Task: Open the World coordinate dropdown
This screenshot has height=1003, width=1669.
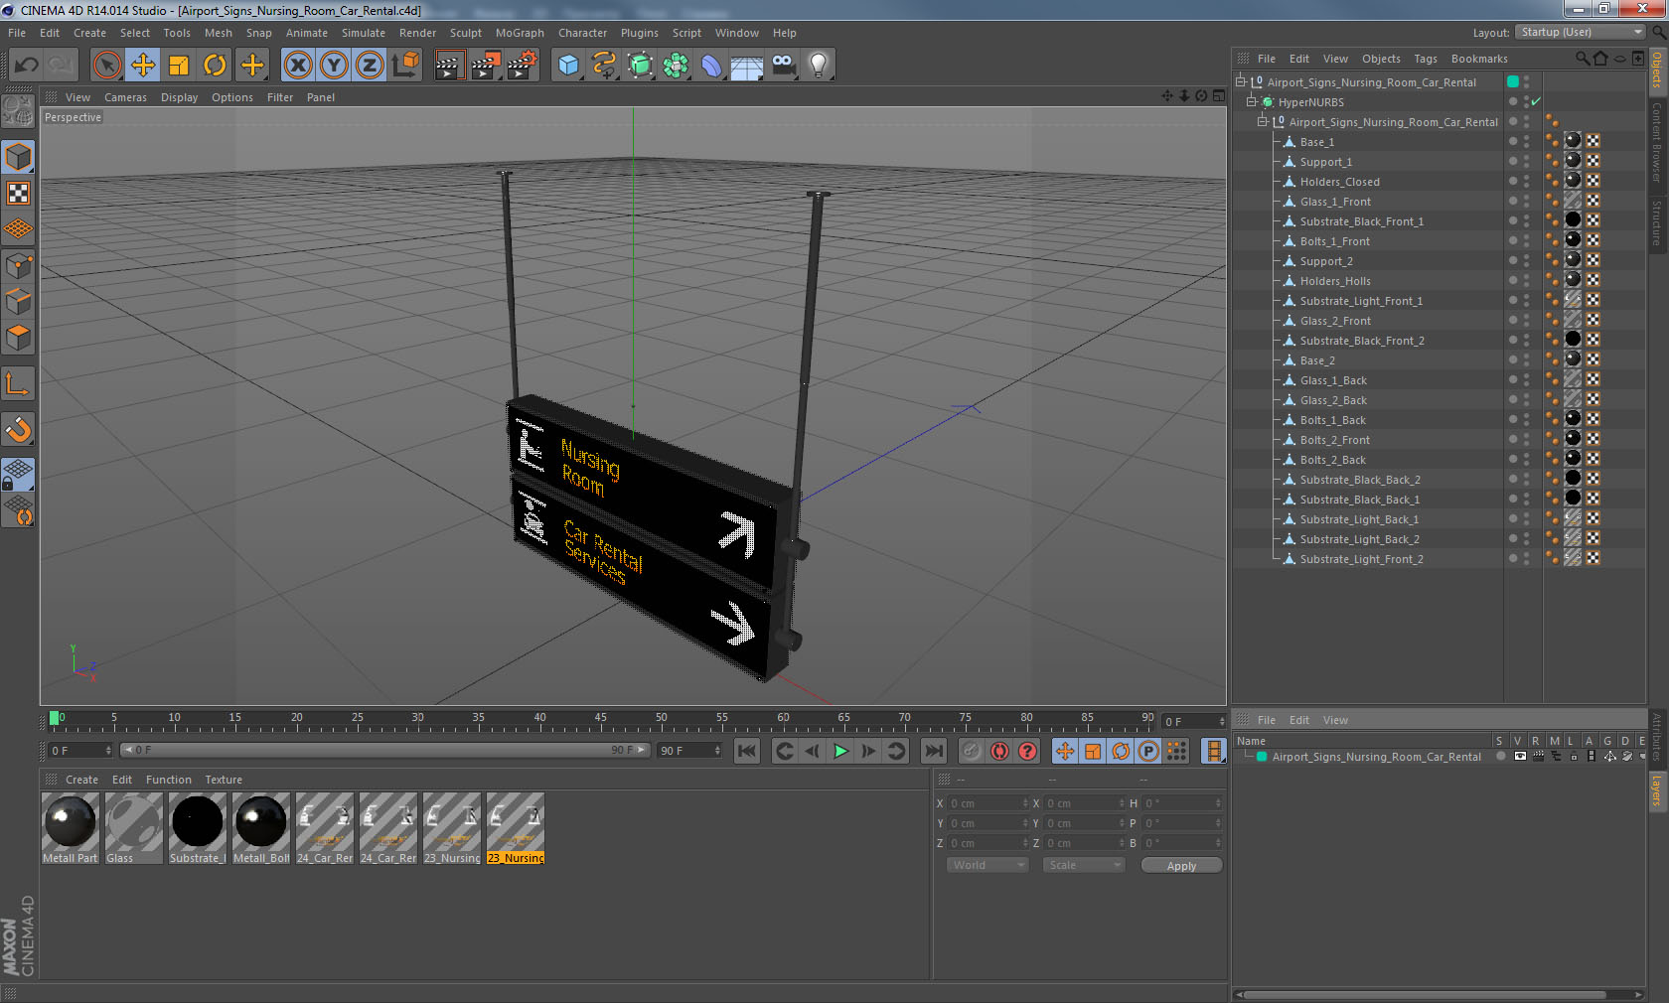Action: point(986,865)
